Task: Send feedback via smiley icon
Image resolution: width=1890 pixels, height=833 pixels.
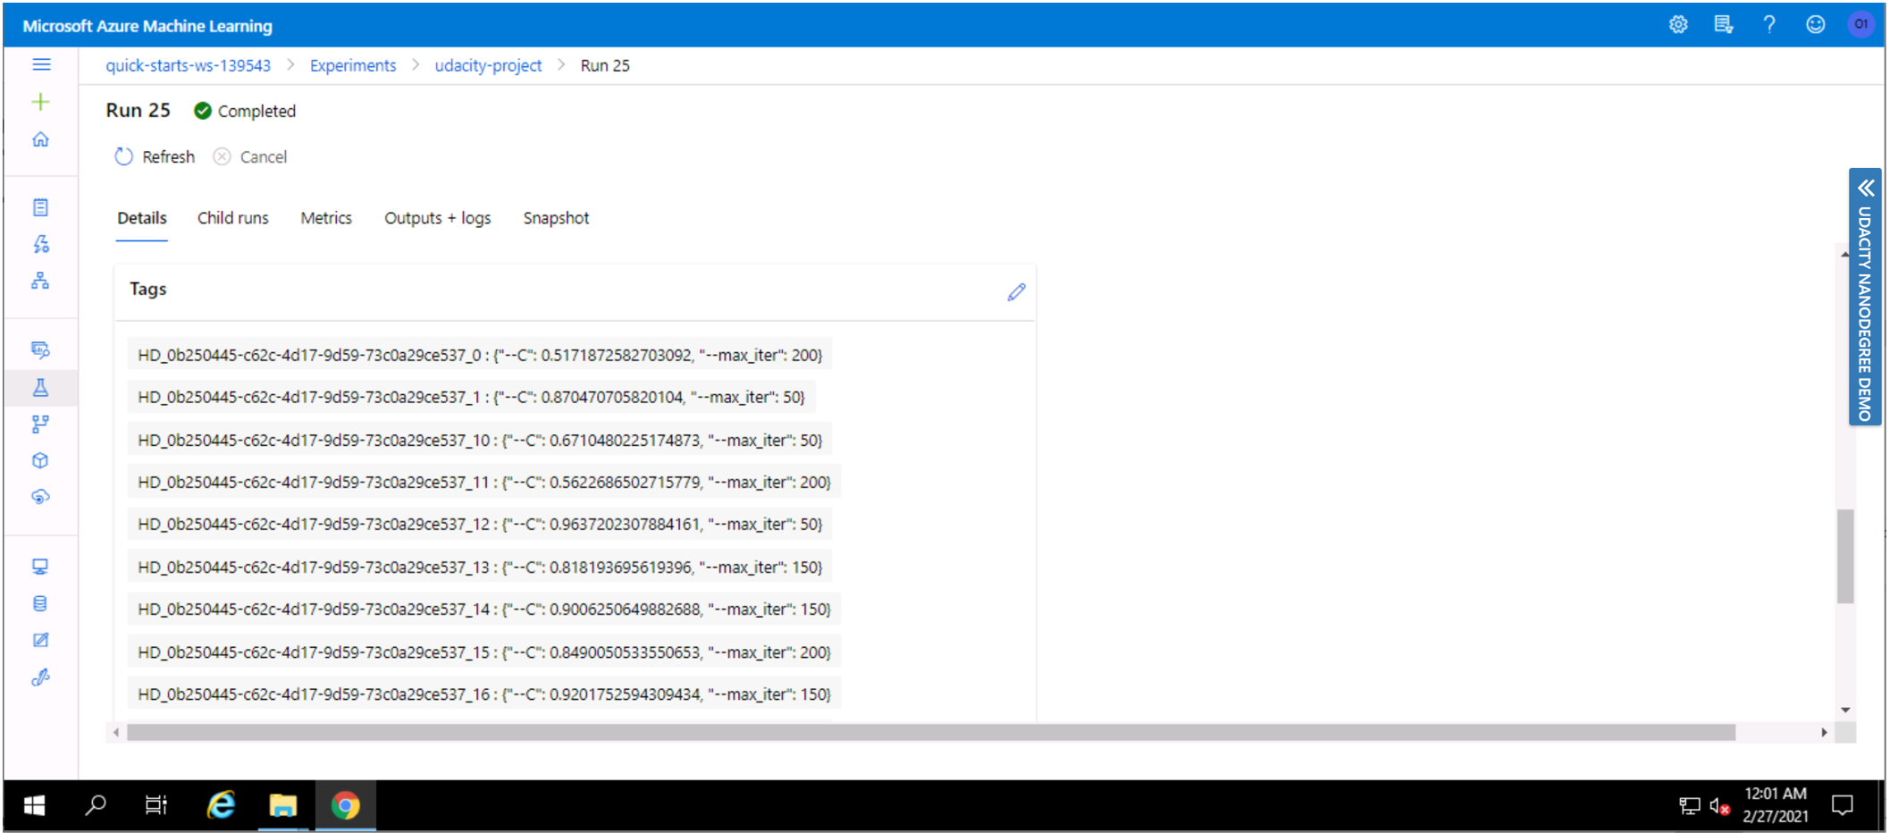Action: pyautogui.click(x=1815, y=24)
